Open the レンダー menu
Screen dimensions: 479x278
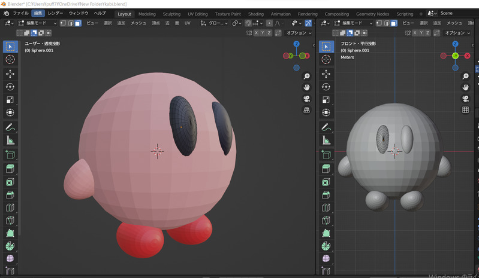pos(55,13)
